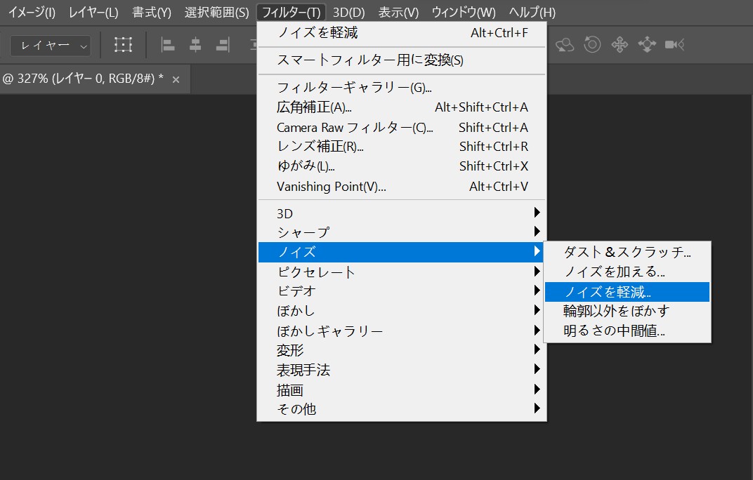This screenshot has height=480, width=753.
Task: Close the current document tab
Action: [x=174, y=79]
